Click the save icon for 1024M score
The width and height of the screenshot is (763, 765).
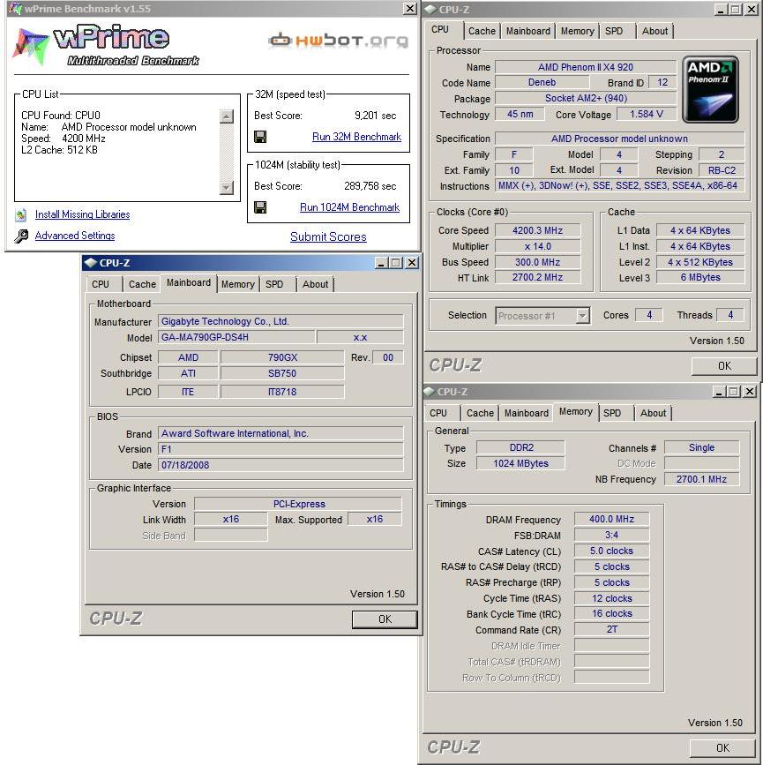click(260, 207)
